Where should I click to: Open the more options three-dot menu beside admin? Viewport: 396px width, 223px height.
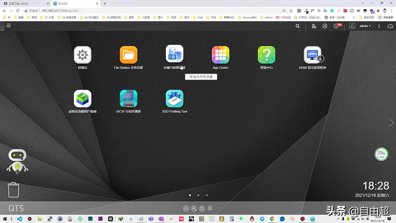[x=379, y=26]
